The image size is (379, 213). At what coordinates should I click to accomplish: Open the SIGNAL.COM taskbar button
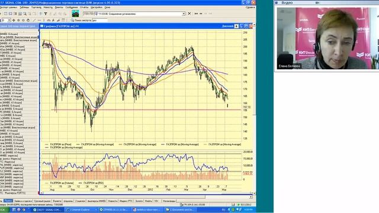coord(47,209)
